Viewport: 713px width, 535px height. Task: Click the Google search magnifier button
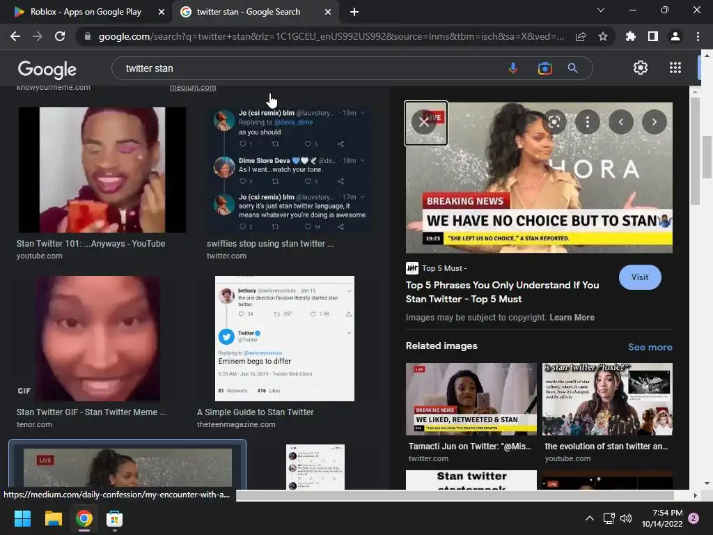573,68
